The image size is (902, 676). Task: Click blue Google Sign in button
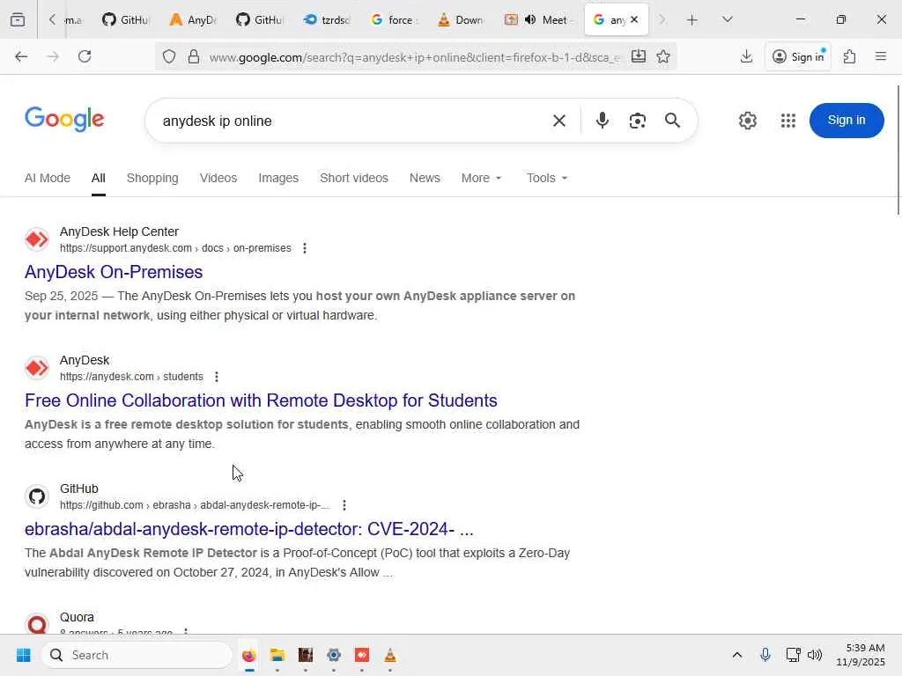coord(847,120)
